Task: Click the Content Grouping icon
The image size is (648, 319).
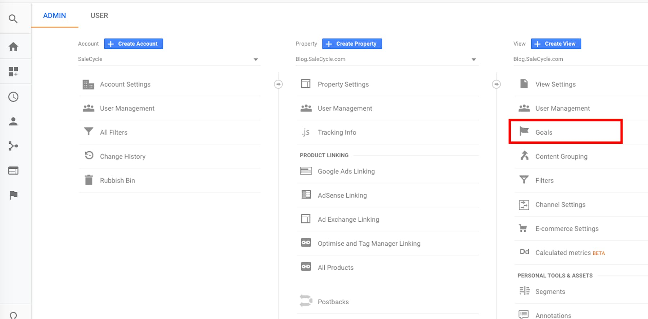Action: click(x=525, y=155)
